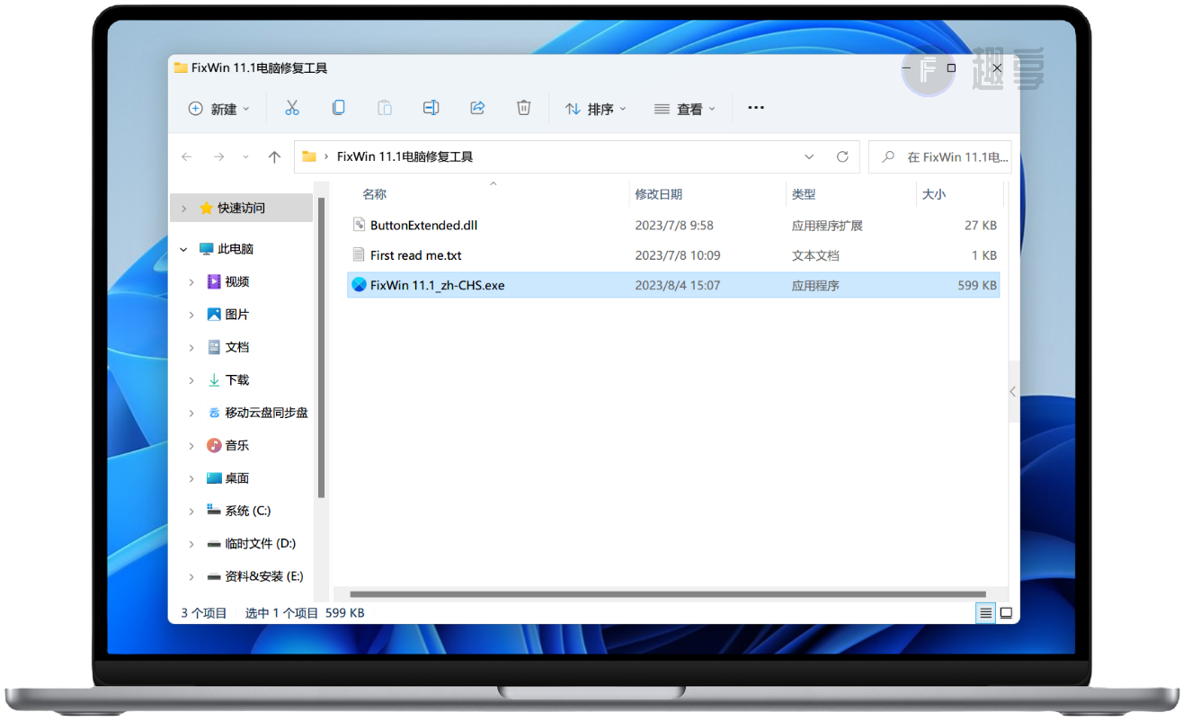Click the 系统 (C:) drive icon
This screenshot has height=721, width=1183.
(214, 510)
